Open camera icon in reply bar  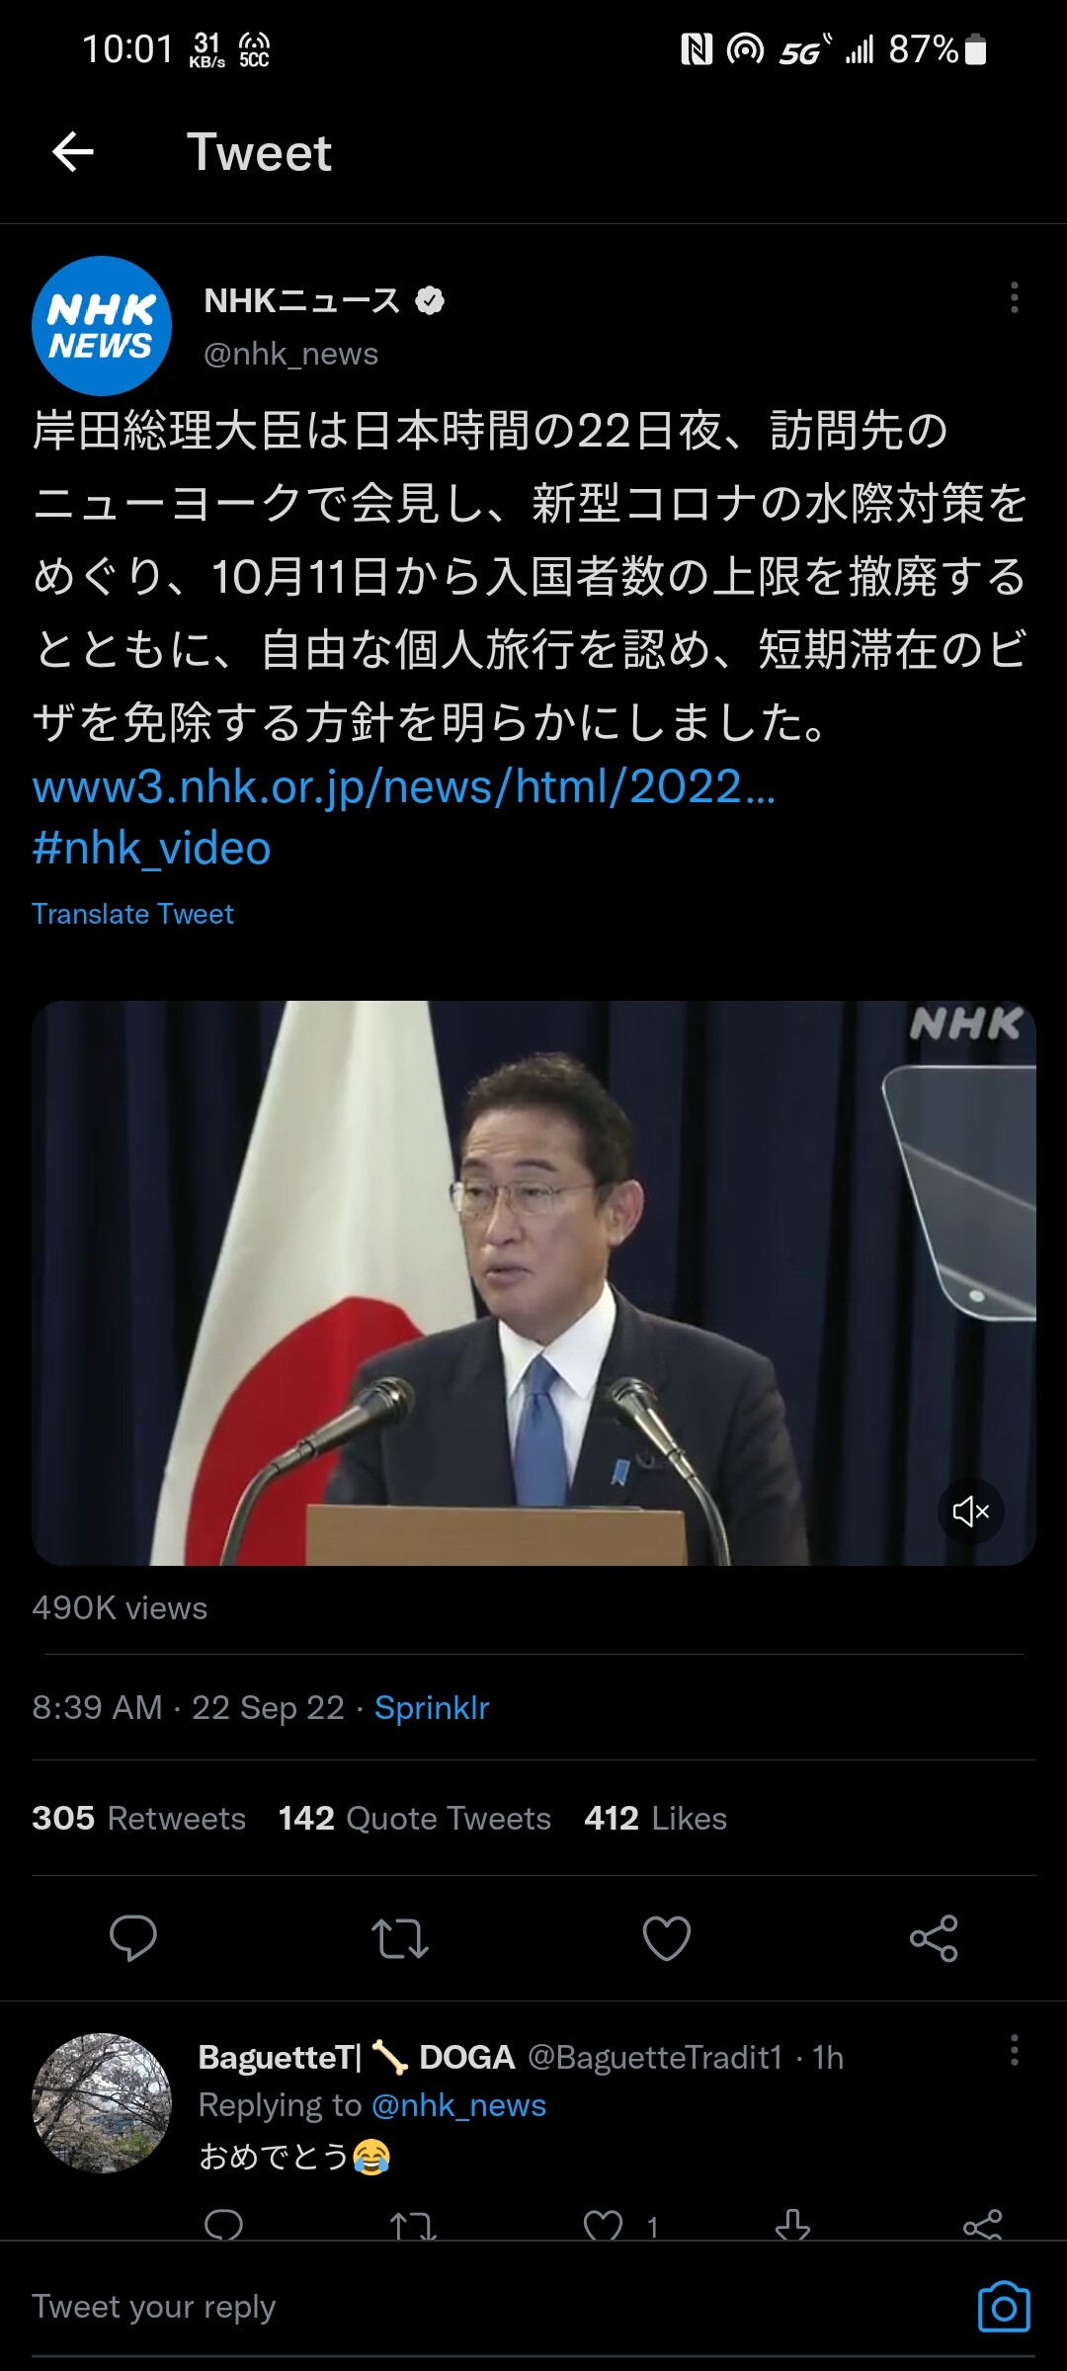1004,2307
